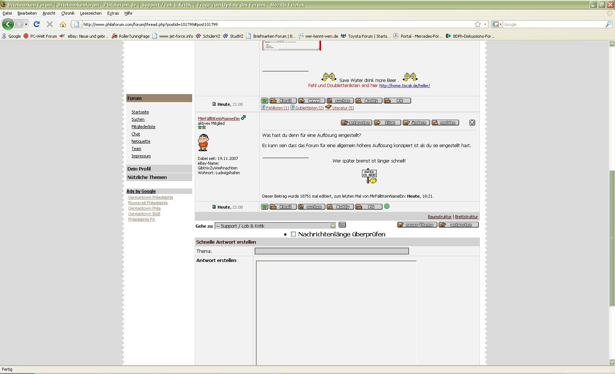615x374 pixels.
Task: Open the address bar history dropdown arrow
Action: pos(485,24)
